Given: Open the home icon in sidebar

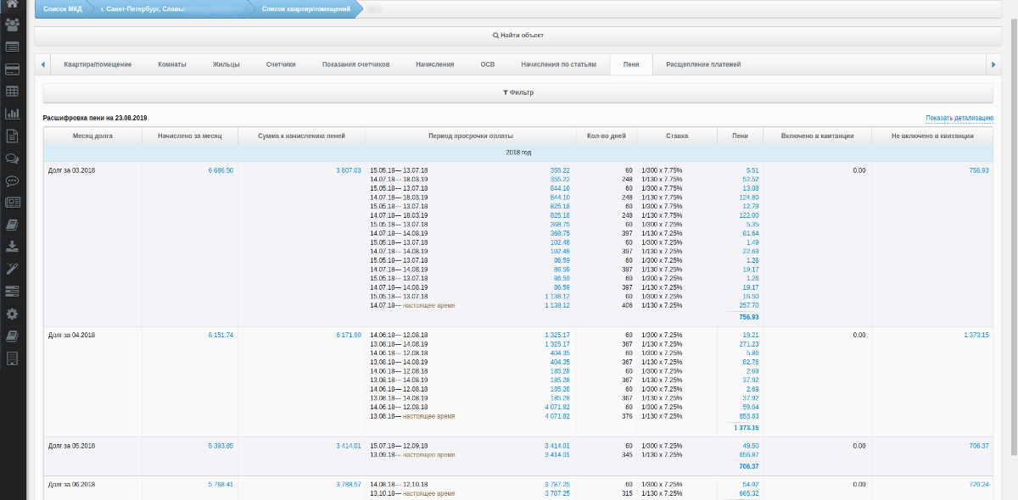Looking at the screenshot, I should tap(12, 5).
